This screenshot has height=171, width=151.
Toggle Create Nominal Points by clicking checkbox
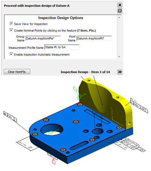[x=11, y=30]
